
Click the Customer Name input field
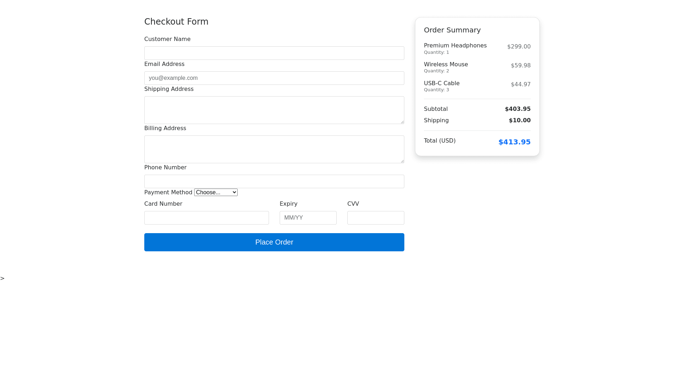[x=274, y=53]
